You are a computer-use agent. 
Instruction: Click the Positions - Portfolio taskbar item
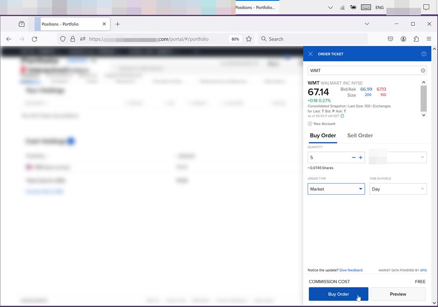pyautogui.click(x=257, y=7)
